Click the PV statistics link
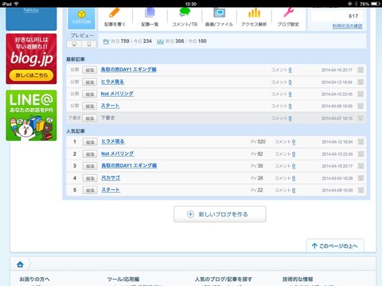Image resolution: width=382 pixels, height=286 pixels. click(x=106, y=41)
